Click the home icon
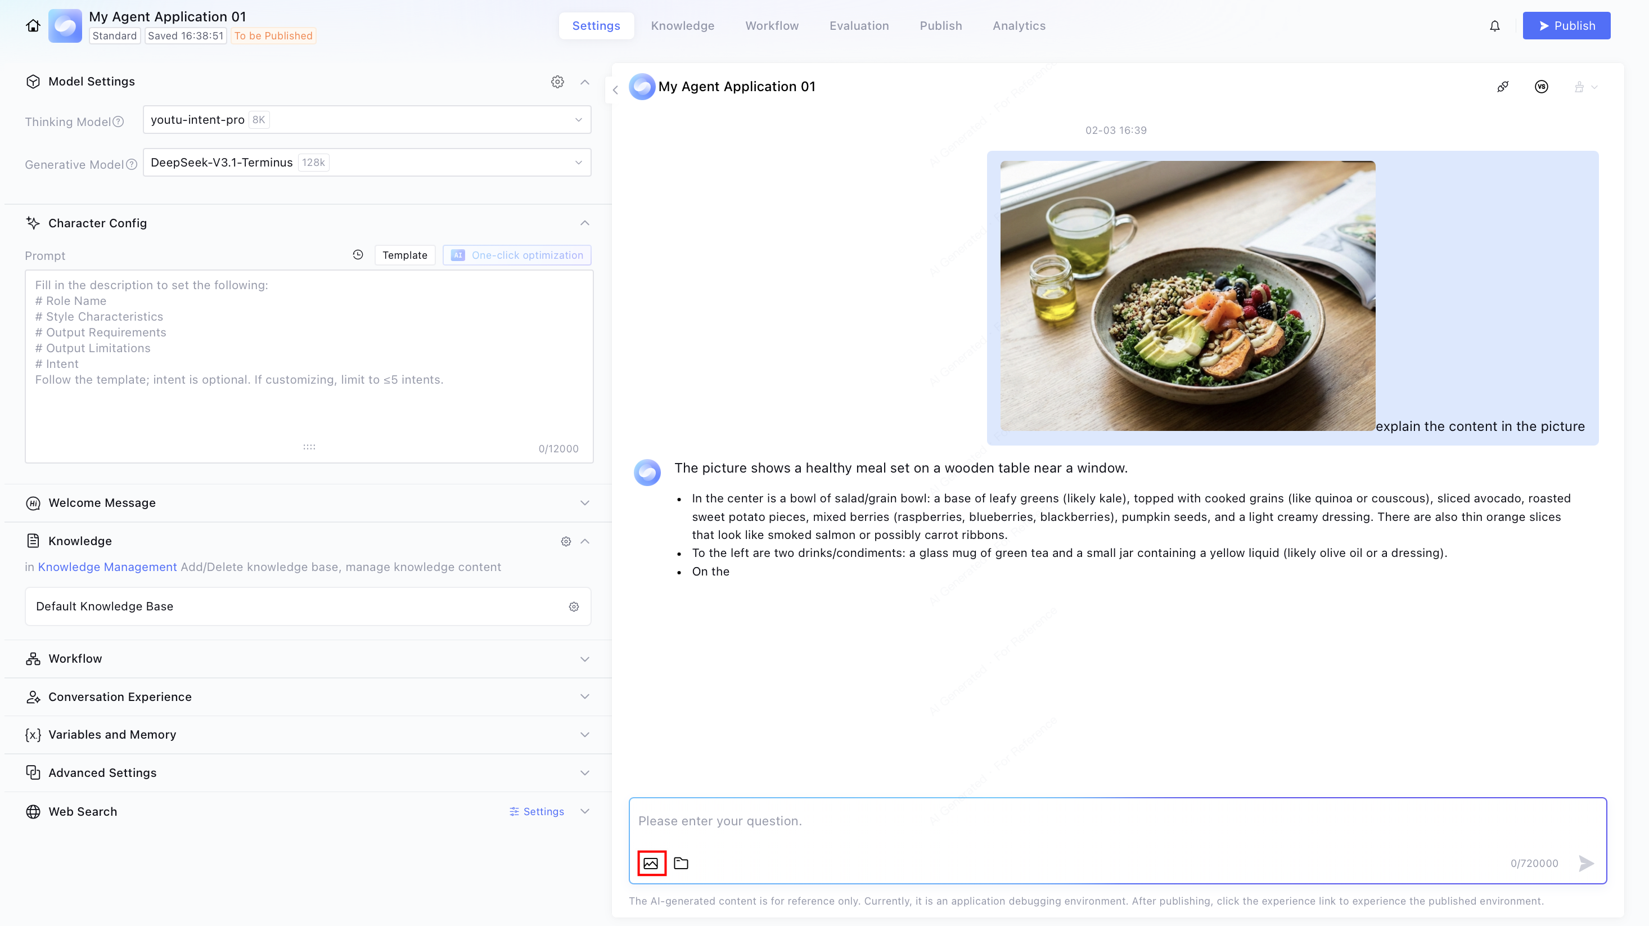 tap(33, 26)
